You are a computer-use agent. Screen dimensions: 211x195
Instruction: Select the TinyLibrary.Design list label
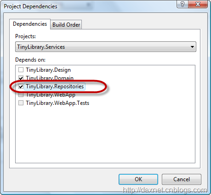48,70
